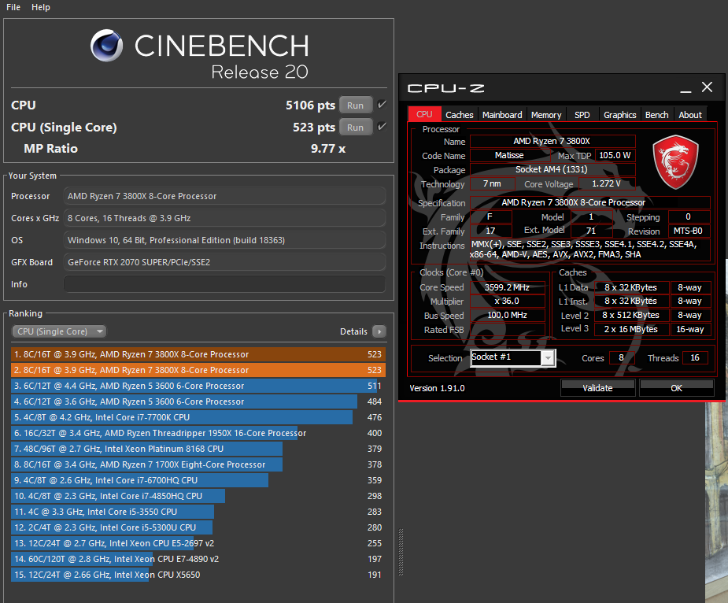Select ranking entry 3 Ryzen 5 3600 at 4.4 GHz
The image size is (728, 603).
[x=198, y=386]
